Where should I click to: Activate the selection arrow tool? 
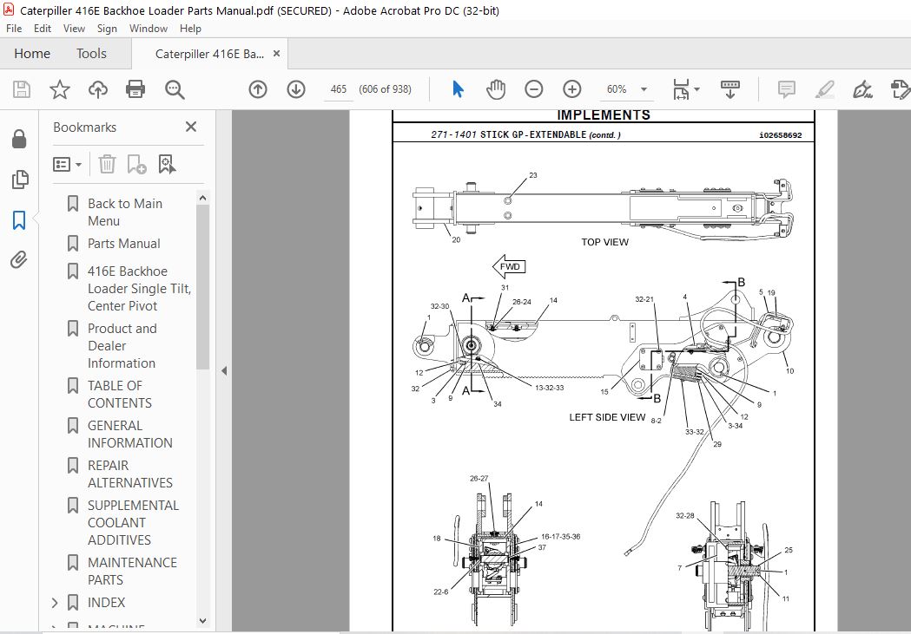pos(458,89)
